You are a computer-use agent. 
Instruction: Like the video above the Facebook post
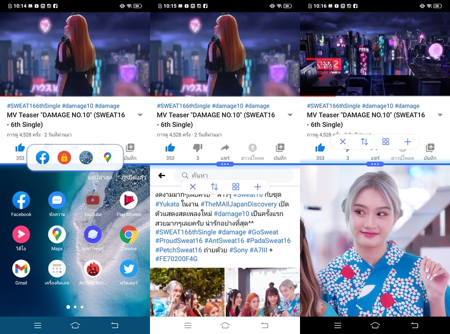coord(170,148)
